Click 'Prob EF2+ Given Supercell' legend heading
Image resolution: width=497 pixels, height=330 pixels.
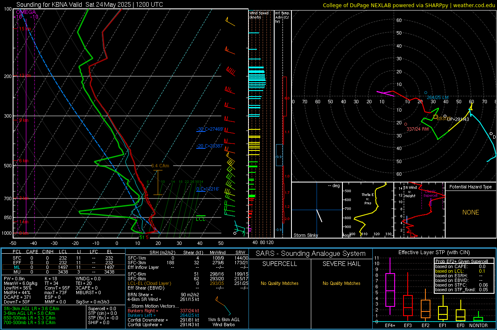click(462, 261)
